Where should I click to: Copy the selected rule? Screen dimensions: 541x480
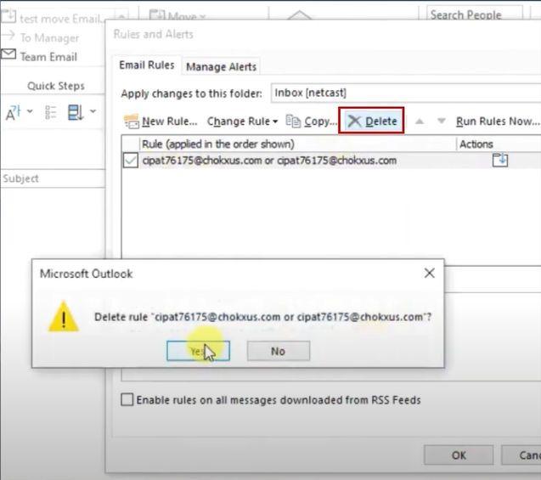click(312, 121)
